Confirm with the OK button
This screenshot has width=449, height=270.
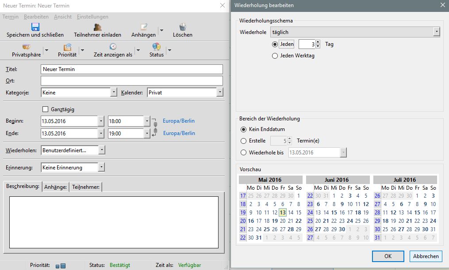tap(388, 256)
